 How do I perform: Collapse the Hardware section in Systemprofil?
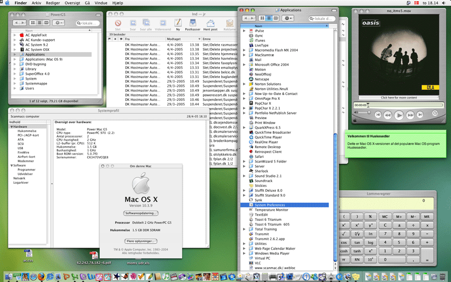click(x=11, y=127)
